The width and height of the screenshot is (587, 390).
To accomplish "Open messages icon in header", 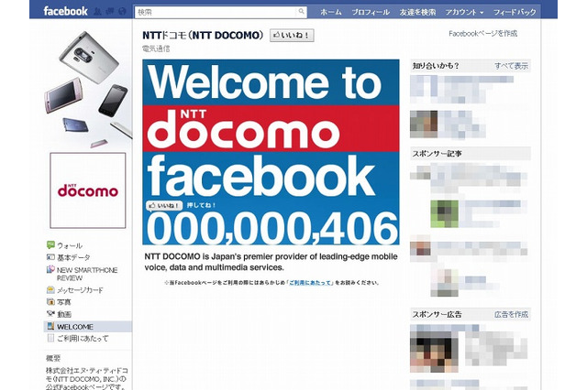I will (x=110, y=11).
